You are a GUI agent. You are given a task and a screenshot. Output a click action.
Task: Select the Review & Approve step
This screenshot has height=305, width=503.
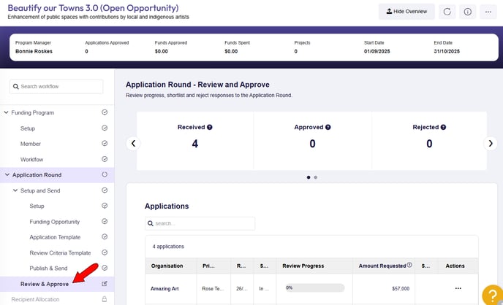[x=45, y=284]
